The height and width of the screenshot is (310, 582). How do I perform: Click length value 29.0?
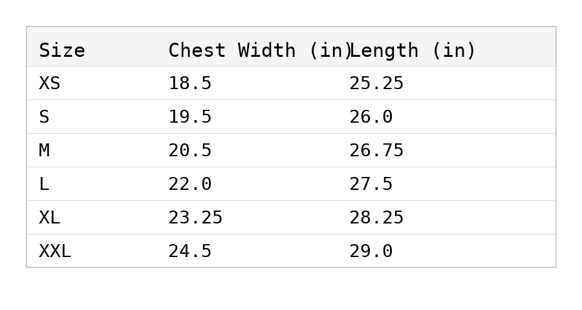pyautogui.click(x=371, y=252)
